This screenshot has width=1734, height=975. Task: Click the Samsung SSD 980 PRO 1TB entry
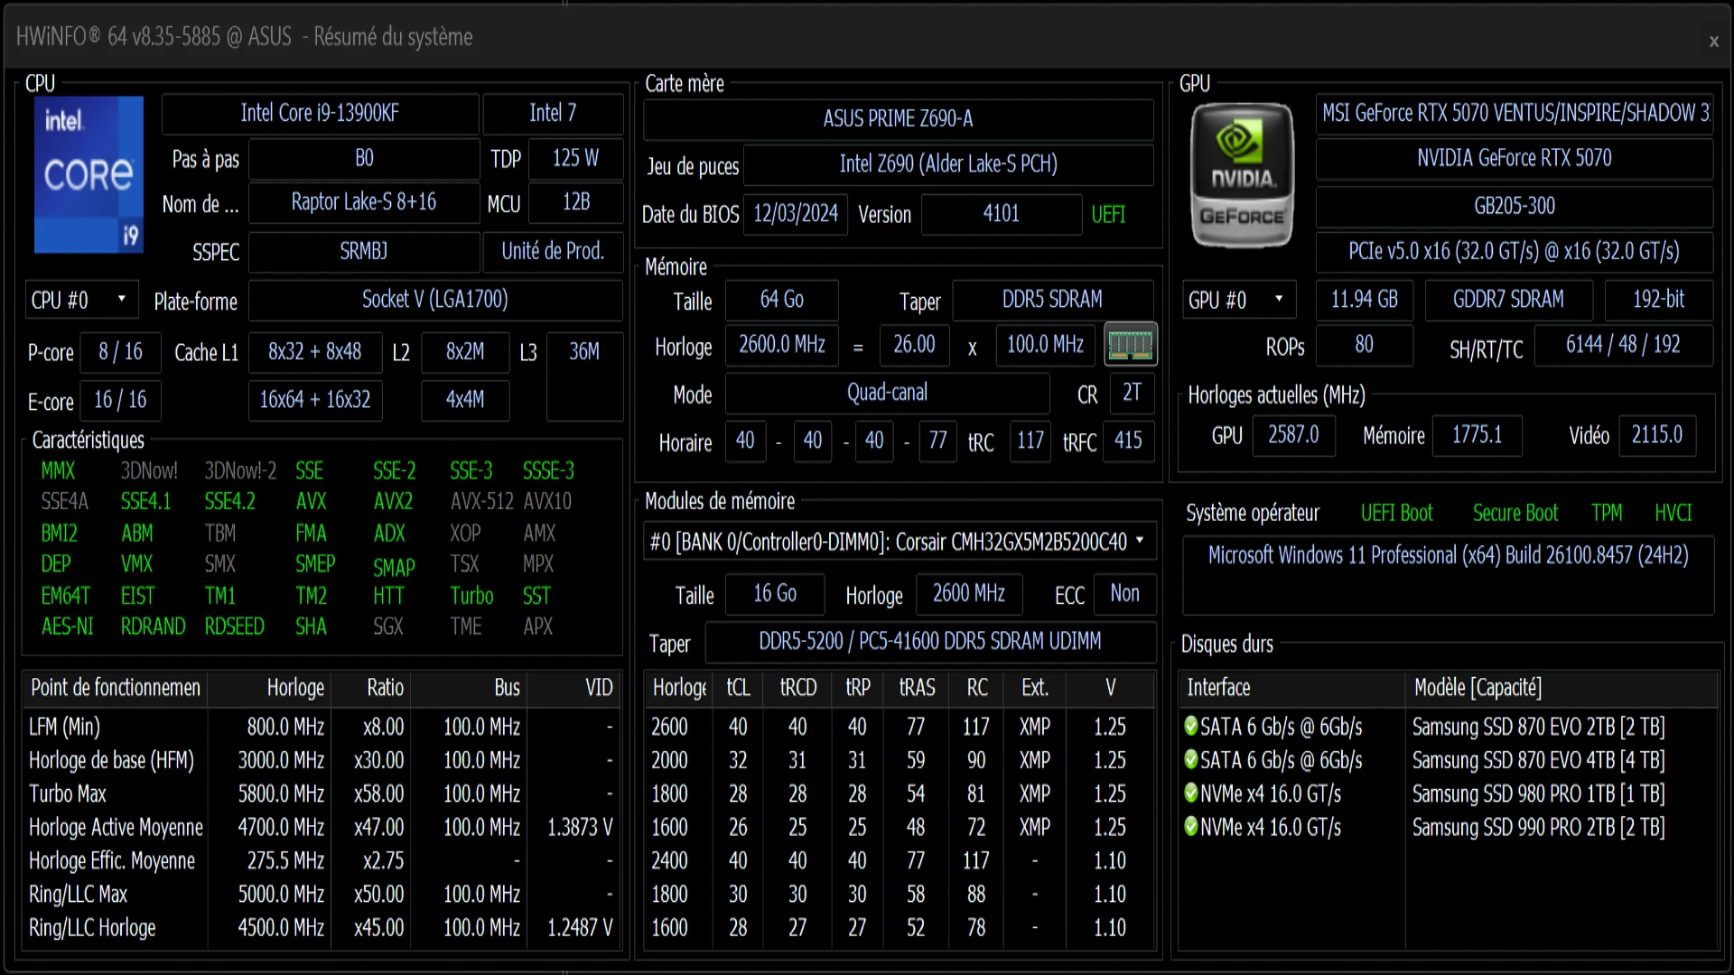tap(1538, 794)
